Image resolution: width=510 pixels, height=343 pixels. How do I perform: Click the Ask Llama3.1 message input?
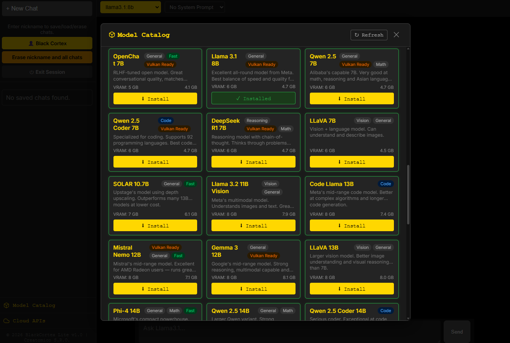(x=289, y=331)
